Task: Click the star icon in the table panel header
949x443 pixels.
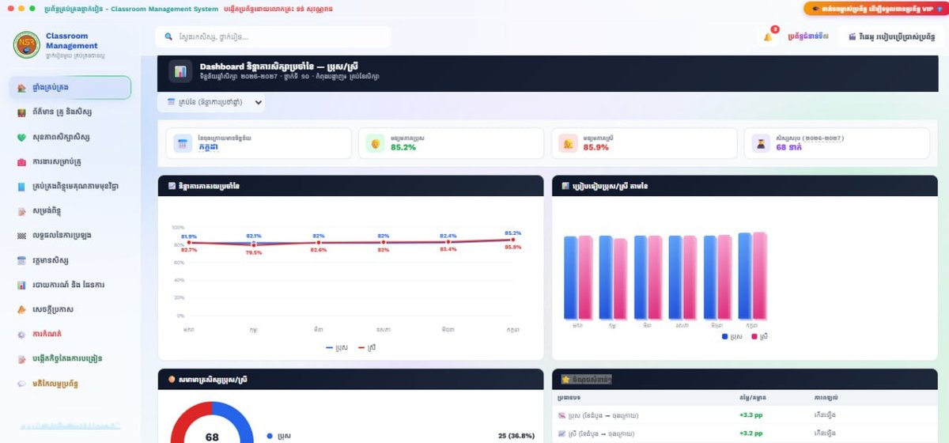Action: (565, 379)
